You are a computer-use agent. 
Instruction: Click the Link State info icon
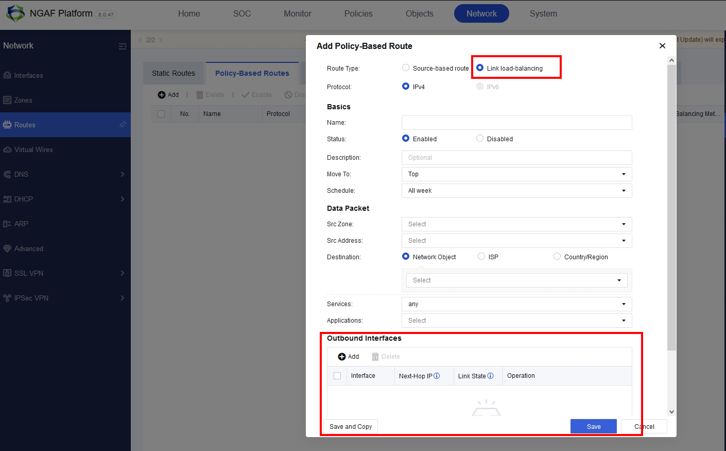491,376
